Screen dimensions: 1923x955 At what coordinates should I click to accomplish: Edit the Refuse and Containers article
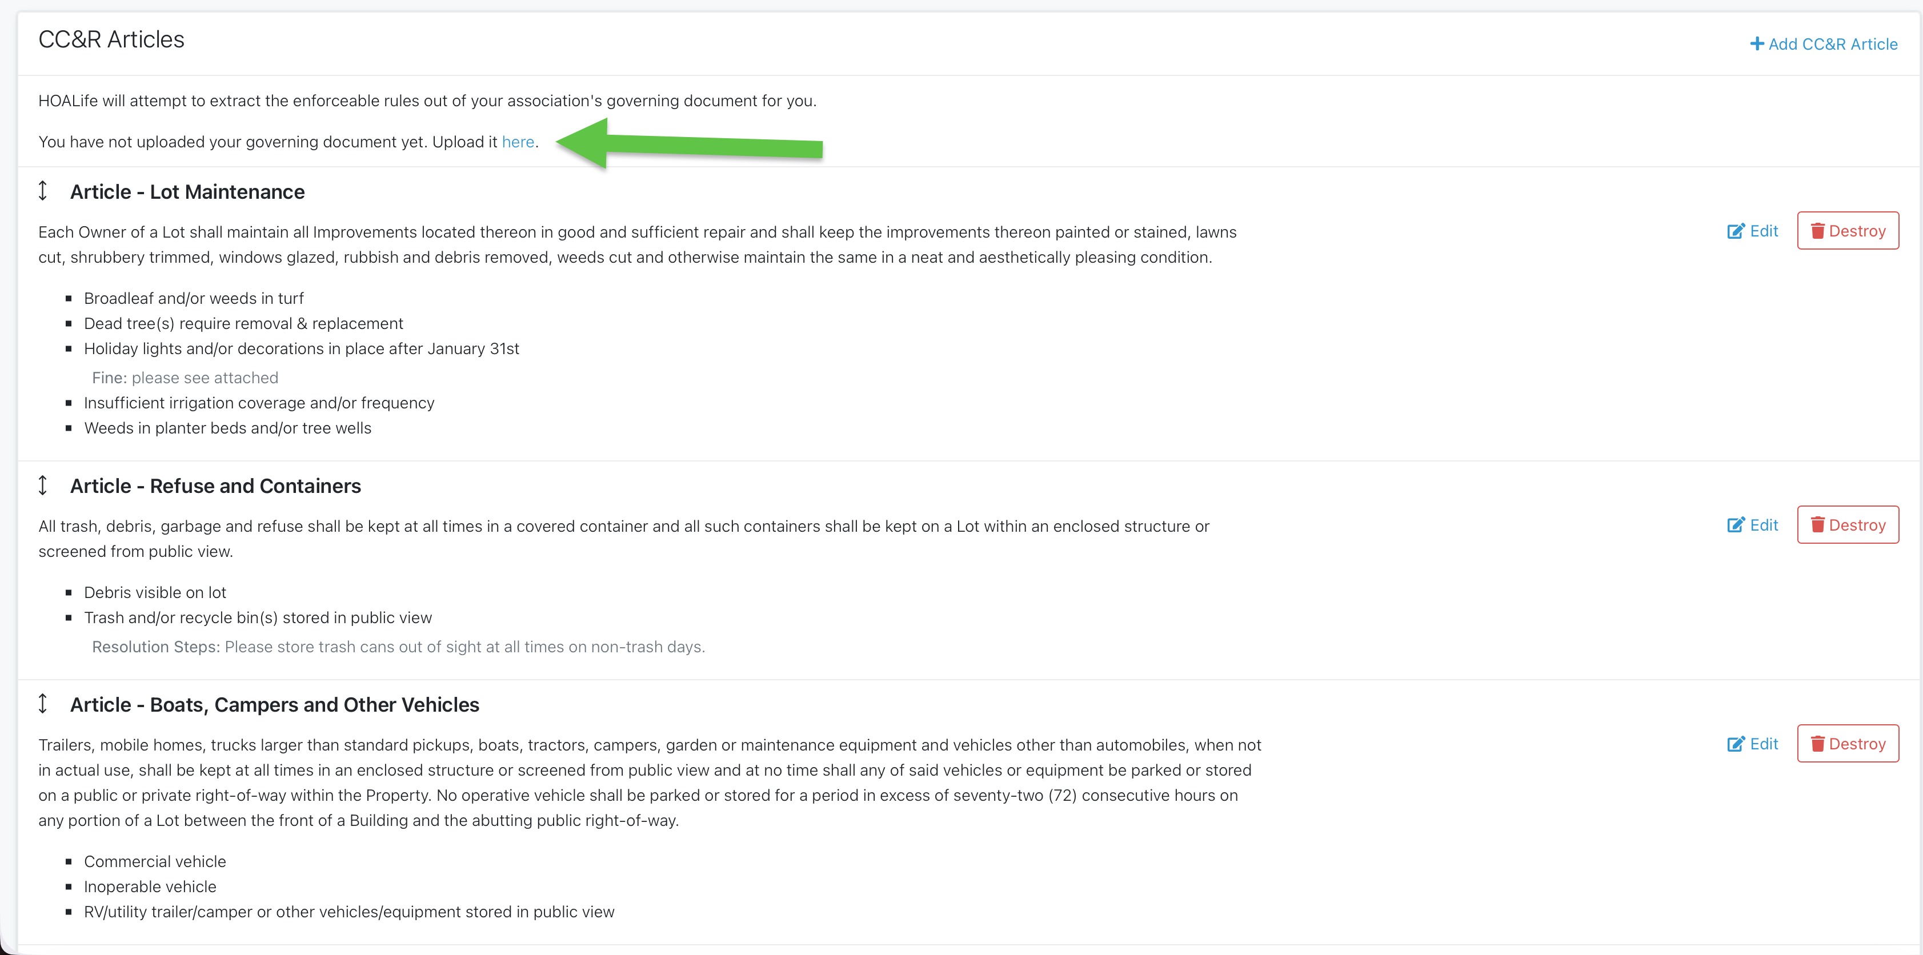tap(1752, 524)
